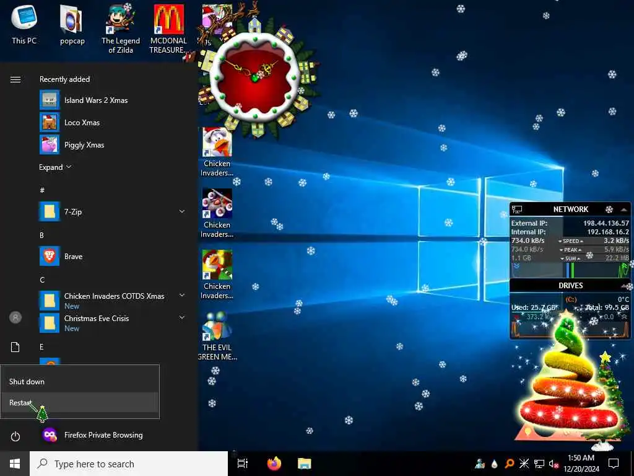Viewport: 634px width, 476px height.
Task: Click the (C:) drive label in Drives widget
Action: pos(571,299)
